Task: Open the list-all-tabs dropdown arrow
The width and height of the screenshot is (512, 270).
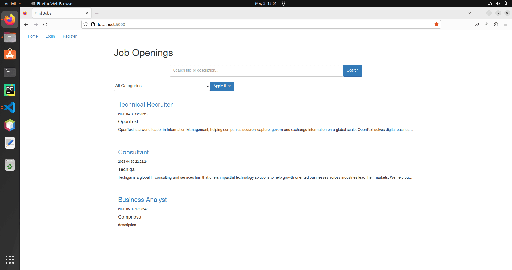Action: [469, 13]
